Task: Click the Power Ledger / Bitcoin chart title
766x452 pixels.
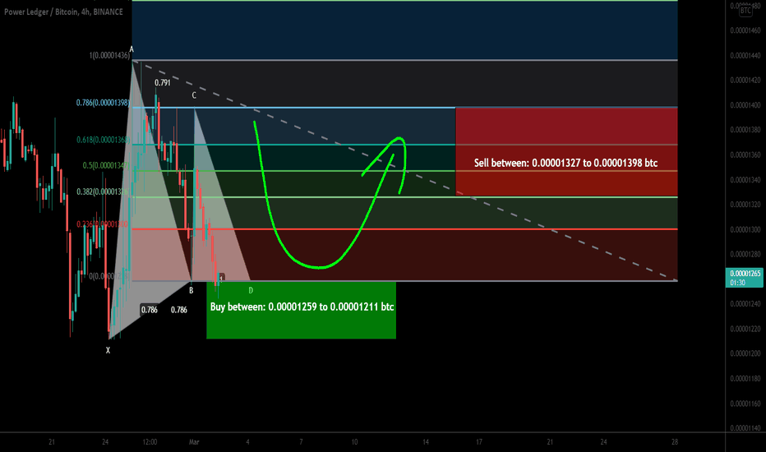Action: (x=63, y=12)
